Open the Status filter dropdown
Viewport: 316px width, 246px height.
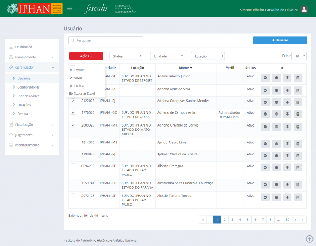[x=126, y=56]
